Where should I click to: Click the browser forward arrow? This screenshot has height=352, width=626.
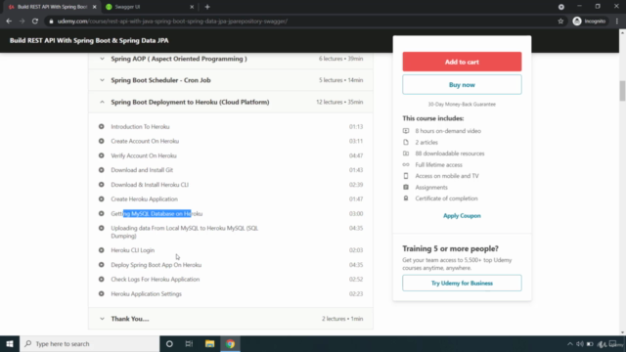point(22,22)
